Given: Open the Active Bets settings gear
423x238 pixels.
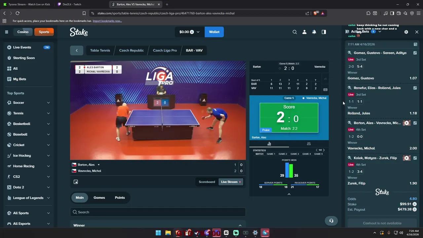Looking at the screenshot, I should pyautogui.click(x=406, y=32).
